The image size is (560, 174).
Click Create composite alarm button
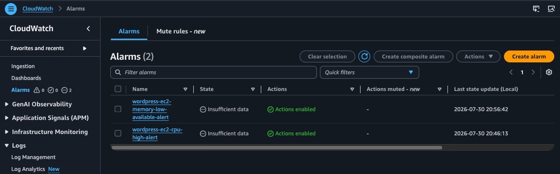pos(413,56)
